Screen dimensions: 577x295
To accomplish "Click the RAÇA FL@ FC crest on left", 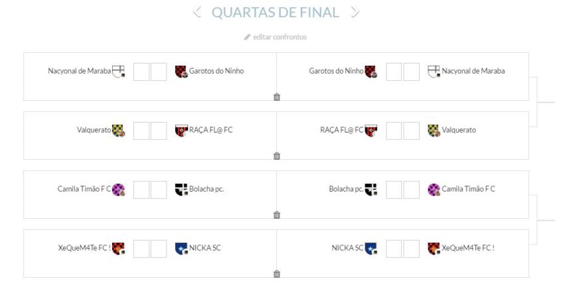I will (181, 130).
